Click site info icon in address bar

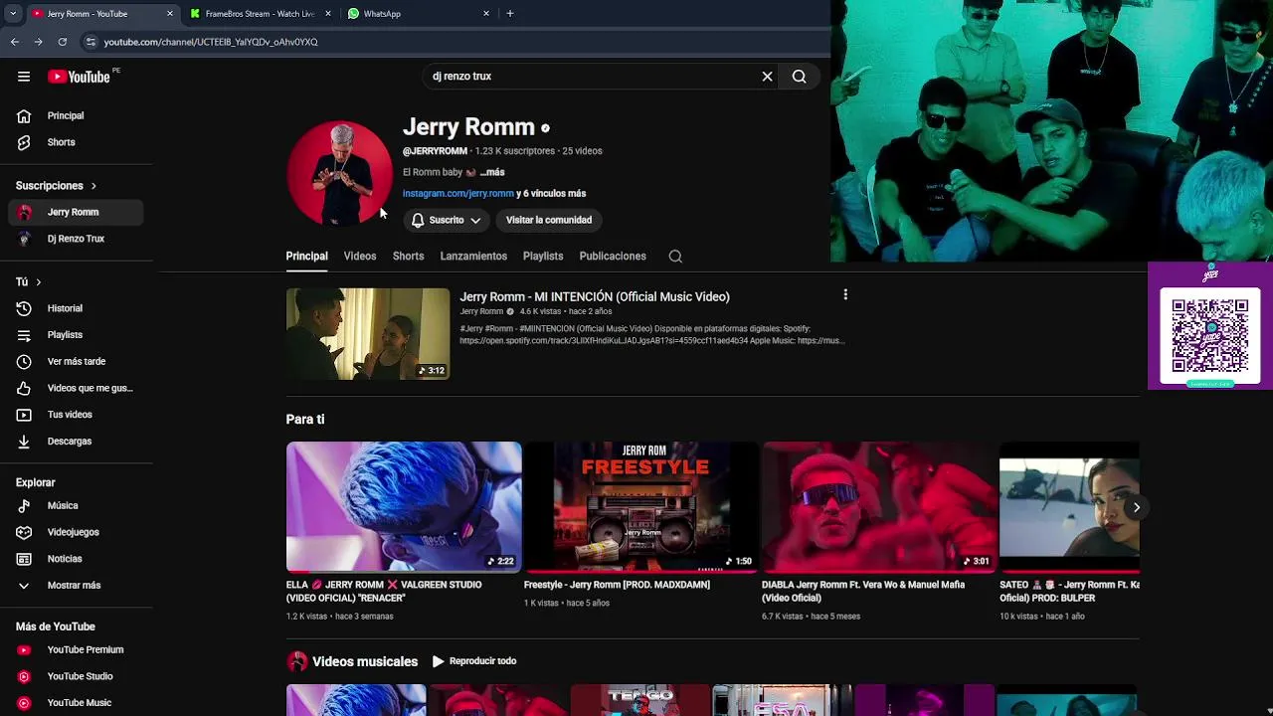point(91,42)
